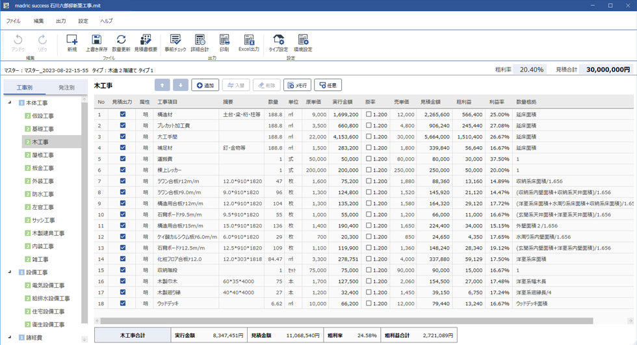This screenshot has height=345, width=637.
Task: Uncheck 見積出力 for 構造材 row
Action: click(123, 114)
